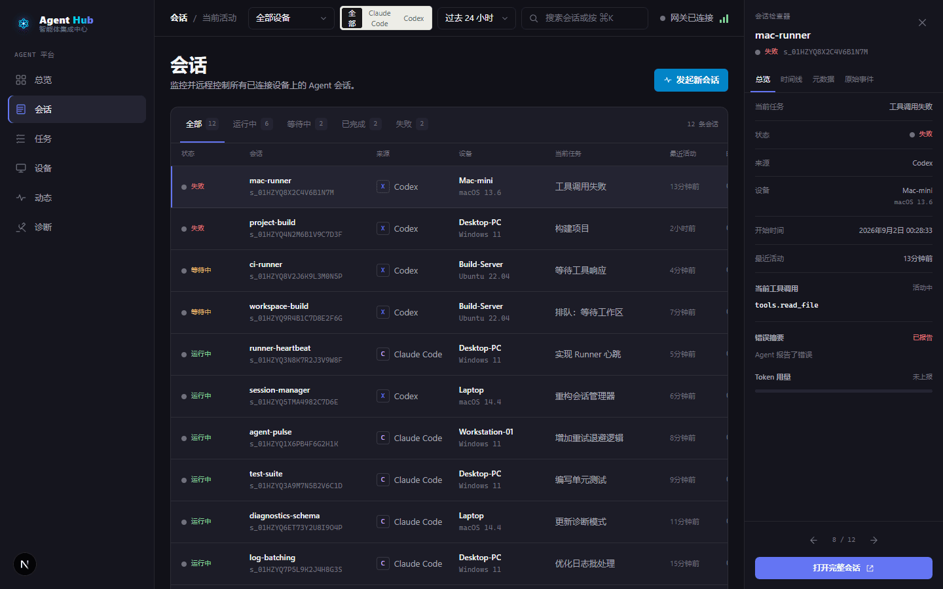Click the 最近活动 column header
Image resolution: width=943 pixels, height=589 pixels.
[683, 154]
